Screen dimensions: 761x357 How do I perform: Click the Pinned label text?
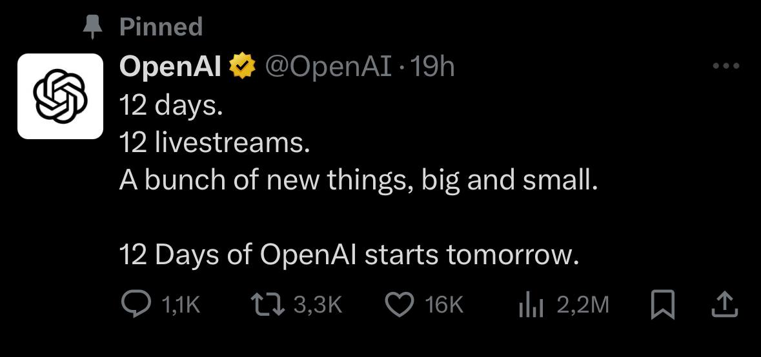tap(161, 27)
